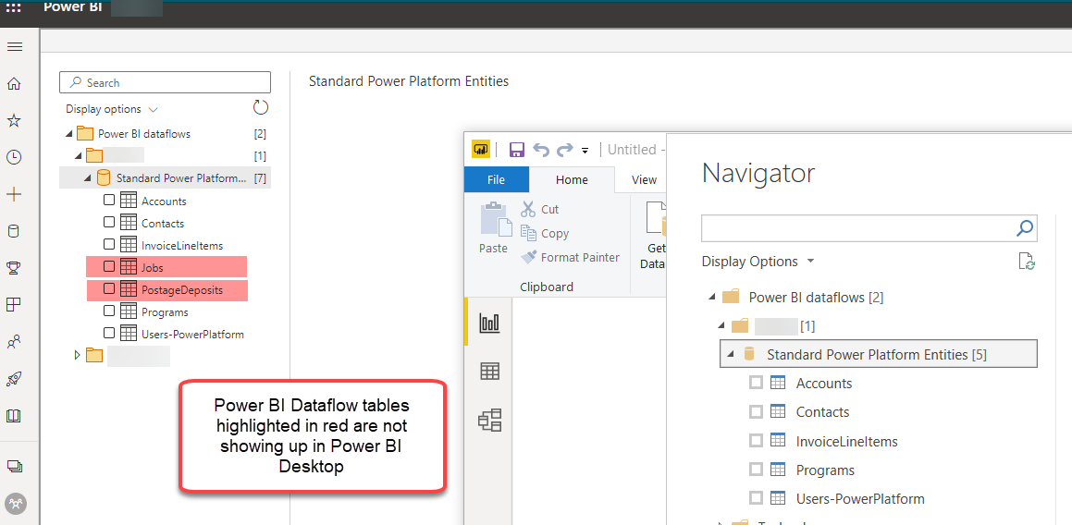Click the Save icon in Power BI Desktop
Image resolution: width=1072 pixels, height=525 pixels.
tap(517, 150)
